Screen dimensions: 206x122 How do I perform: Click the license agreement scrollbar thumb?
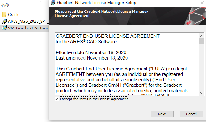[201, 41]
